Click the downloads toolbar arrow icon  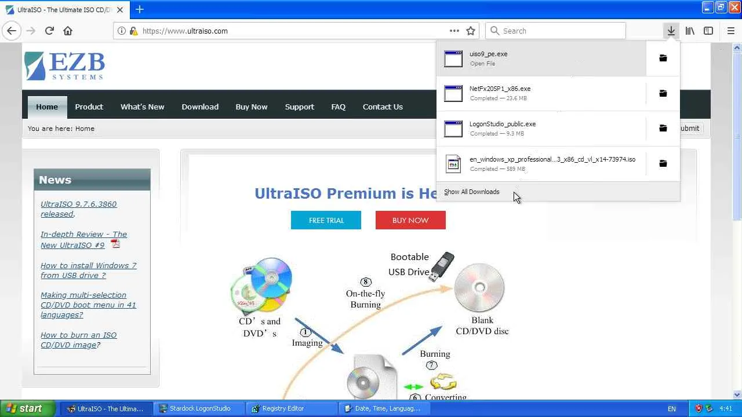point(671,31)
